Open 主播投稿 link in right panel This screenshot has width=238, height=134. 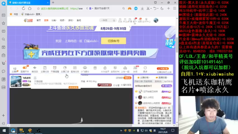pyautogui.click(x=143, y=78)
